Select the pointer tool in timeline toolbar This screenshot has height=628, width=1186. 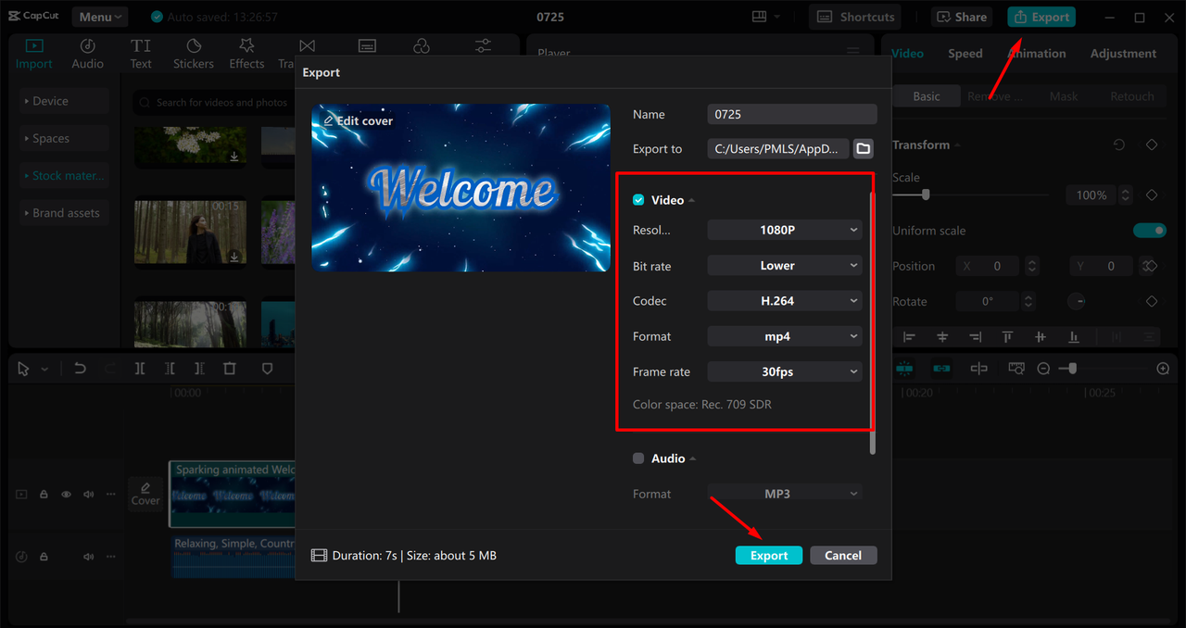tap(24, 369)
